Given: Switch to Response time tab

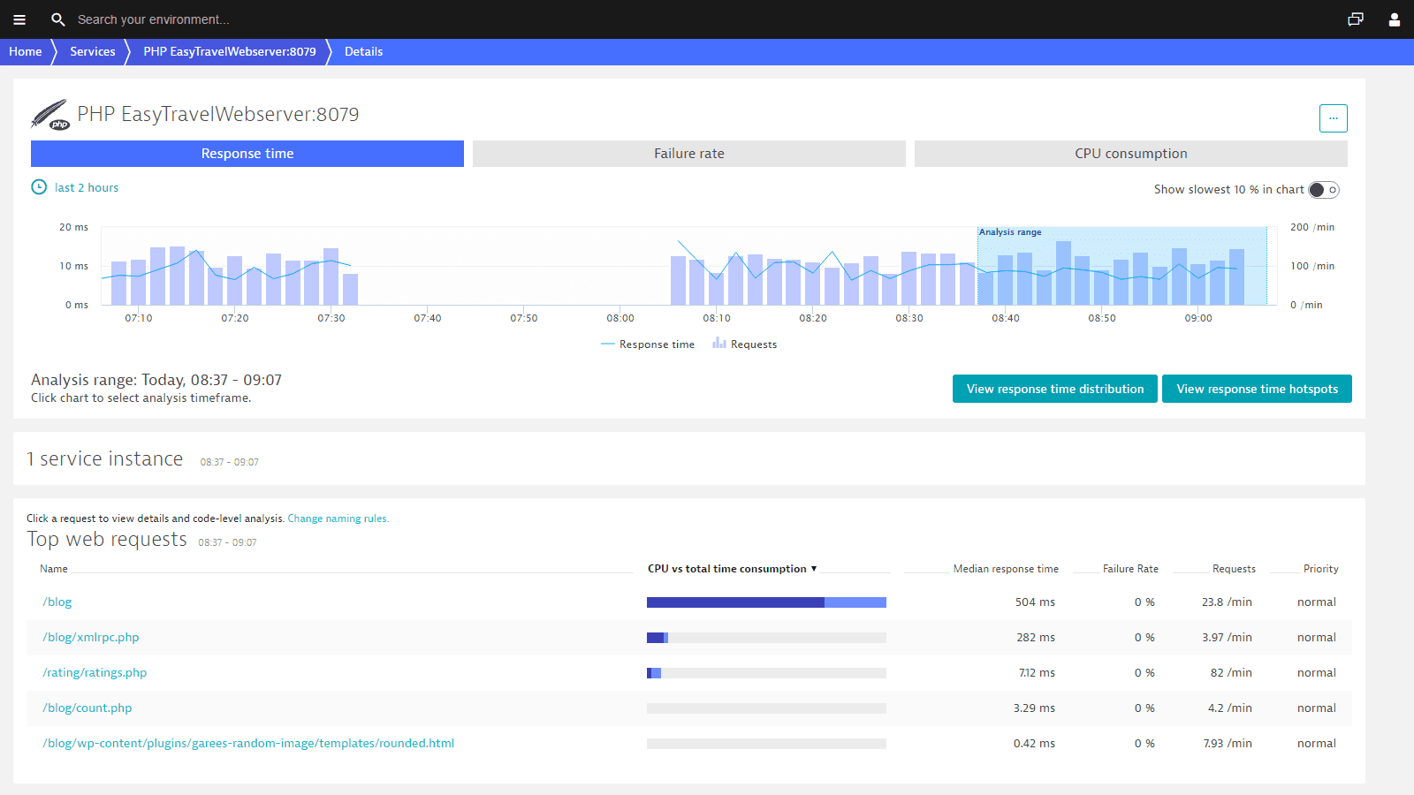Looking at the screenshot, I should point(247,154).
